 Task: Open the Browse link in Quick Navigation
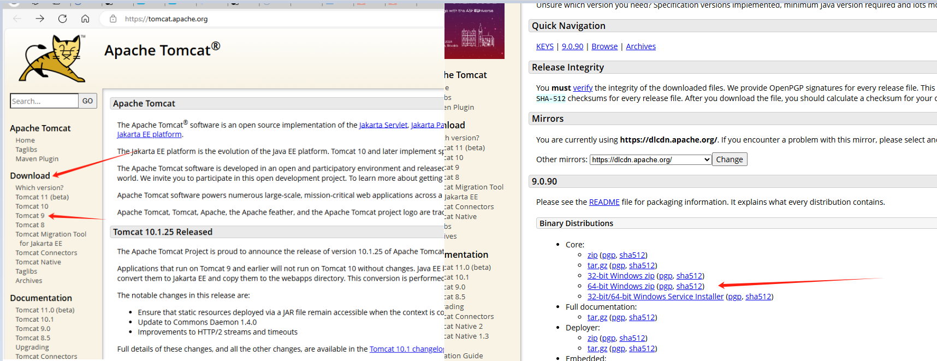pos(604,46)
